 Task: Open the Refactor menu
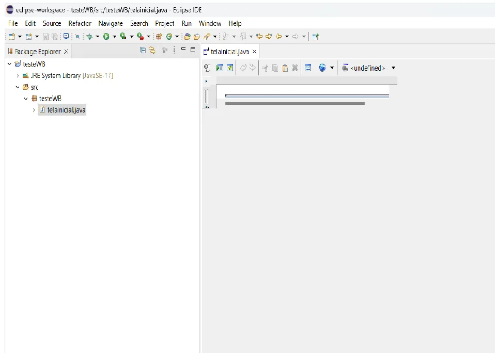click(x=80, y=23)
